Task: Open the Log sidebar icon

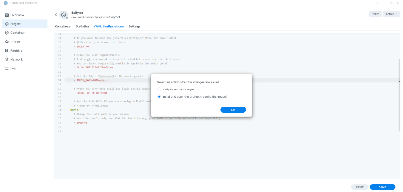Action: pyautogui.click(x=7, y=68)
